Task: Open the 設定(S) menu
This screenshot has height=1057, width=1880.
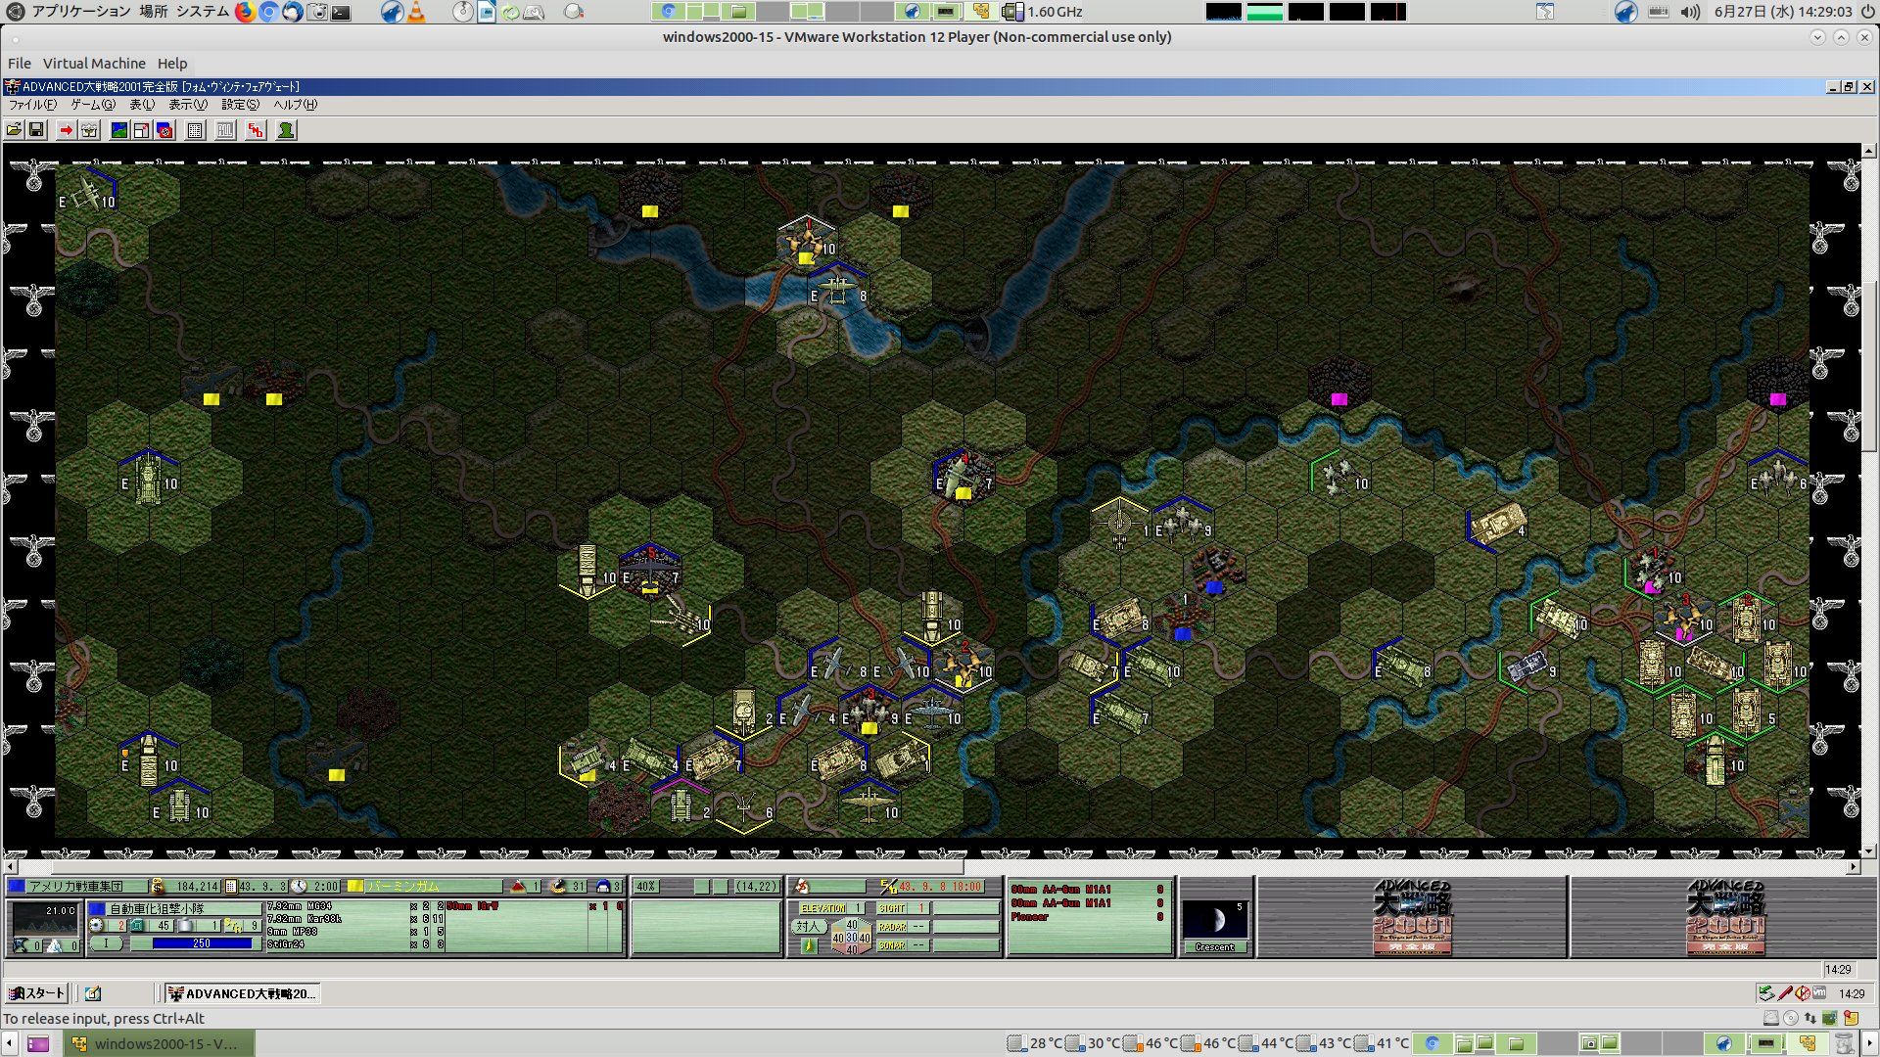Action: tap(240, 105)
